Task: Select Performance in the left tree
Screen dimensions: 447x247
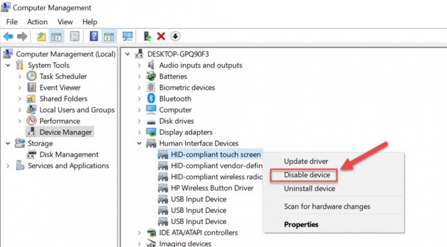Action: (60, 121)
